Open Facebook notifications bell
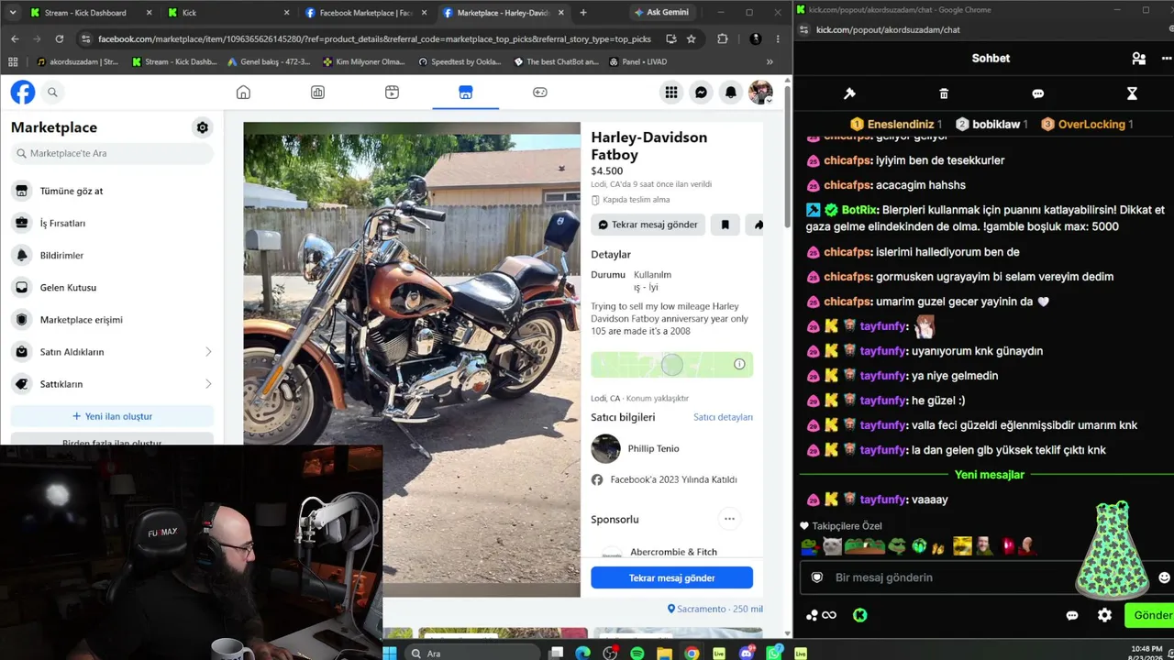 point(731,92)
